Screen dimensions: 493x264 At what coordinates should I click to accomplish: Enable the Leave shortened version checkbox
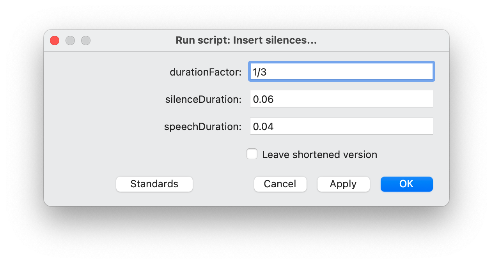click(252, 154)
